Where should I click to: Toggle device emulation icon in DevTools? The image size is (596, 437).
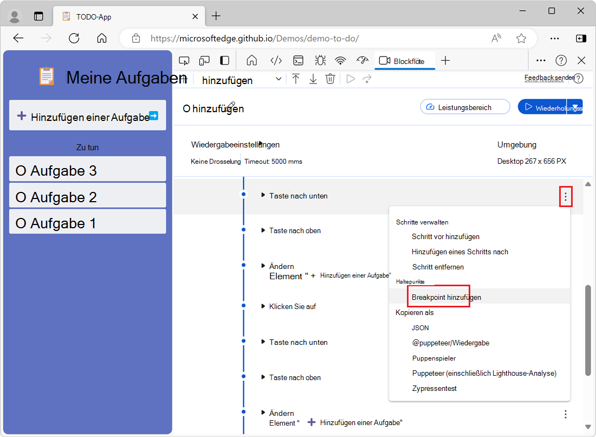click(x=204, y=61)
